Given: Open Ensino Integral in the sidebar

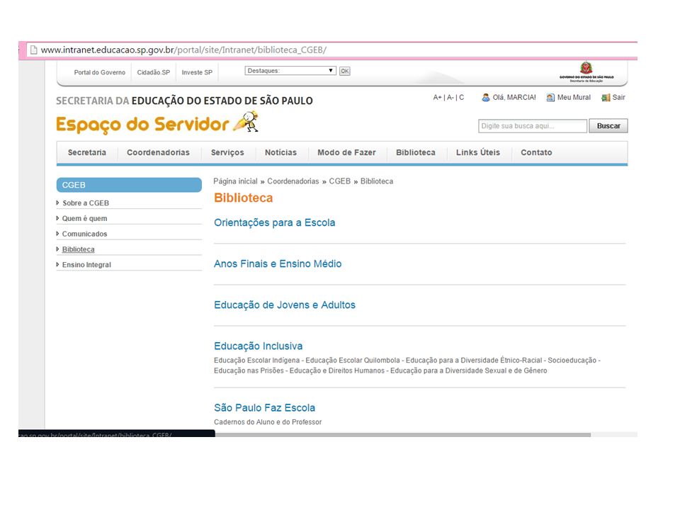Looking at the screenshot, I should coord(86,264).
